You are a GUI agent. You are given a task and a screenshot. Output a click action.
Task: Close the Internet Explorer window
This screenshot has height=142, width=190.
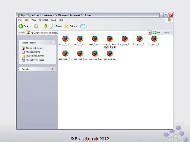pyautogui.click(x=171, y=15)
